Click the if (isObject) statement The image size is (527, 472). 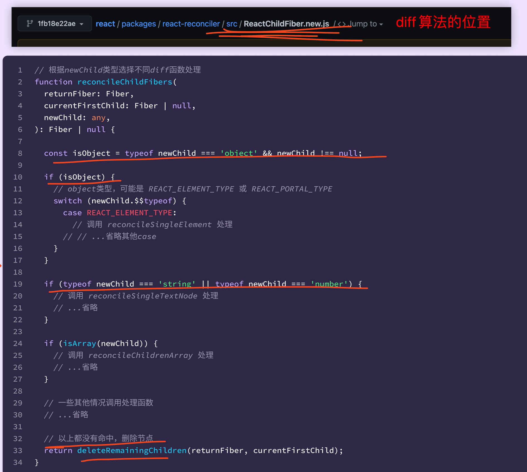tap(80, 177)
